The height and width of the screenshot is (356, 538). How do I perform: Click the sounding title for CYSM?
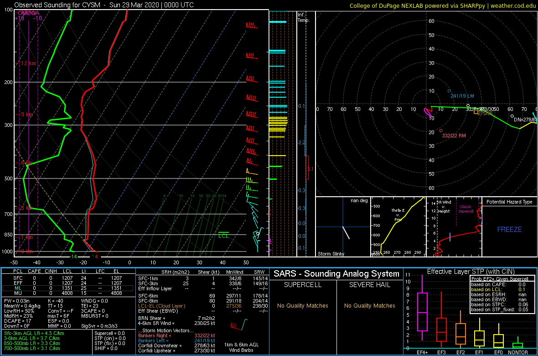104,5
